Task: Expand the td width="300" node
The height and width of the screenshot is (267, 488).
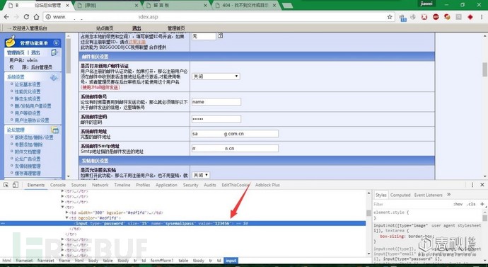Action: tap(67, 212)
